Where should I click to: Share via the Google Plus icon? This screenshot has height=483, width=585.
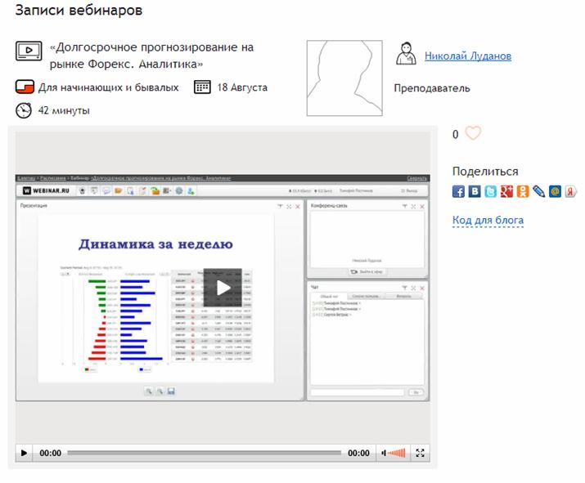(506, 191)
